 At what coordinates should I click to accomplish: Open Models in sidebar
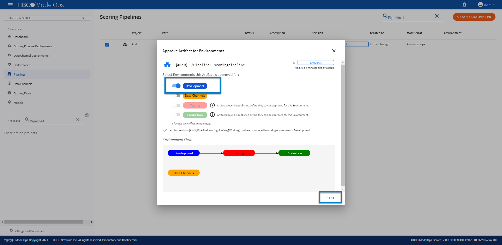(18, 103)
